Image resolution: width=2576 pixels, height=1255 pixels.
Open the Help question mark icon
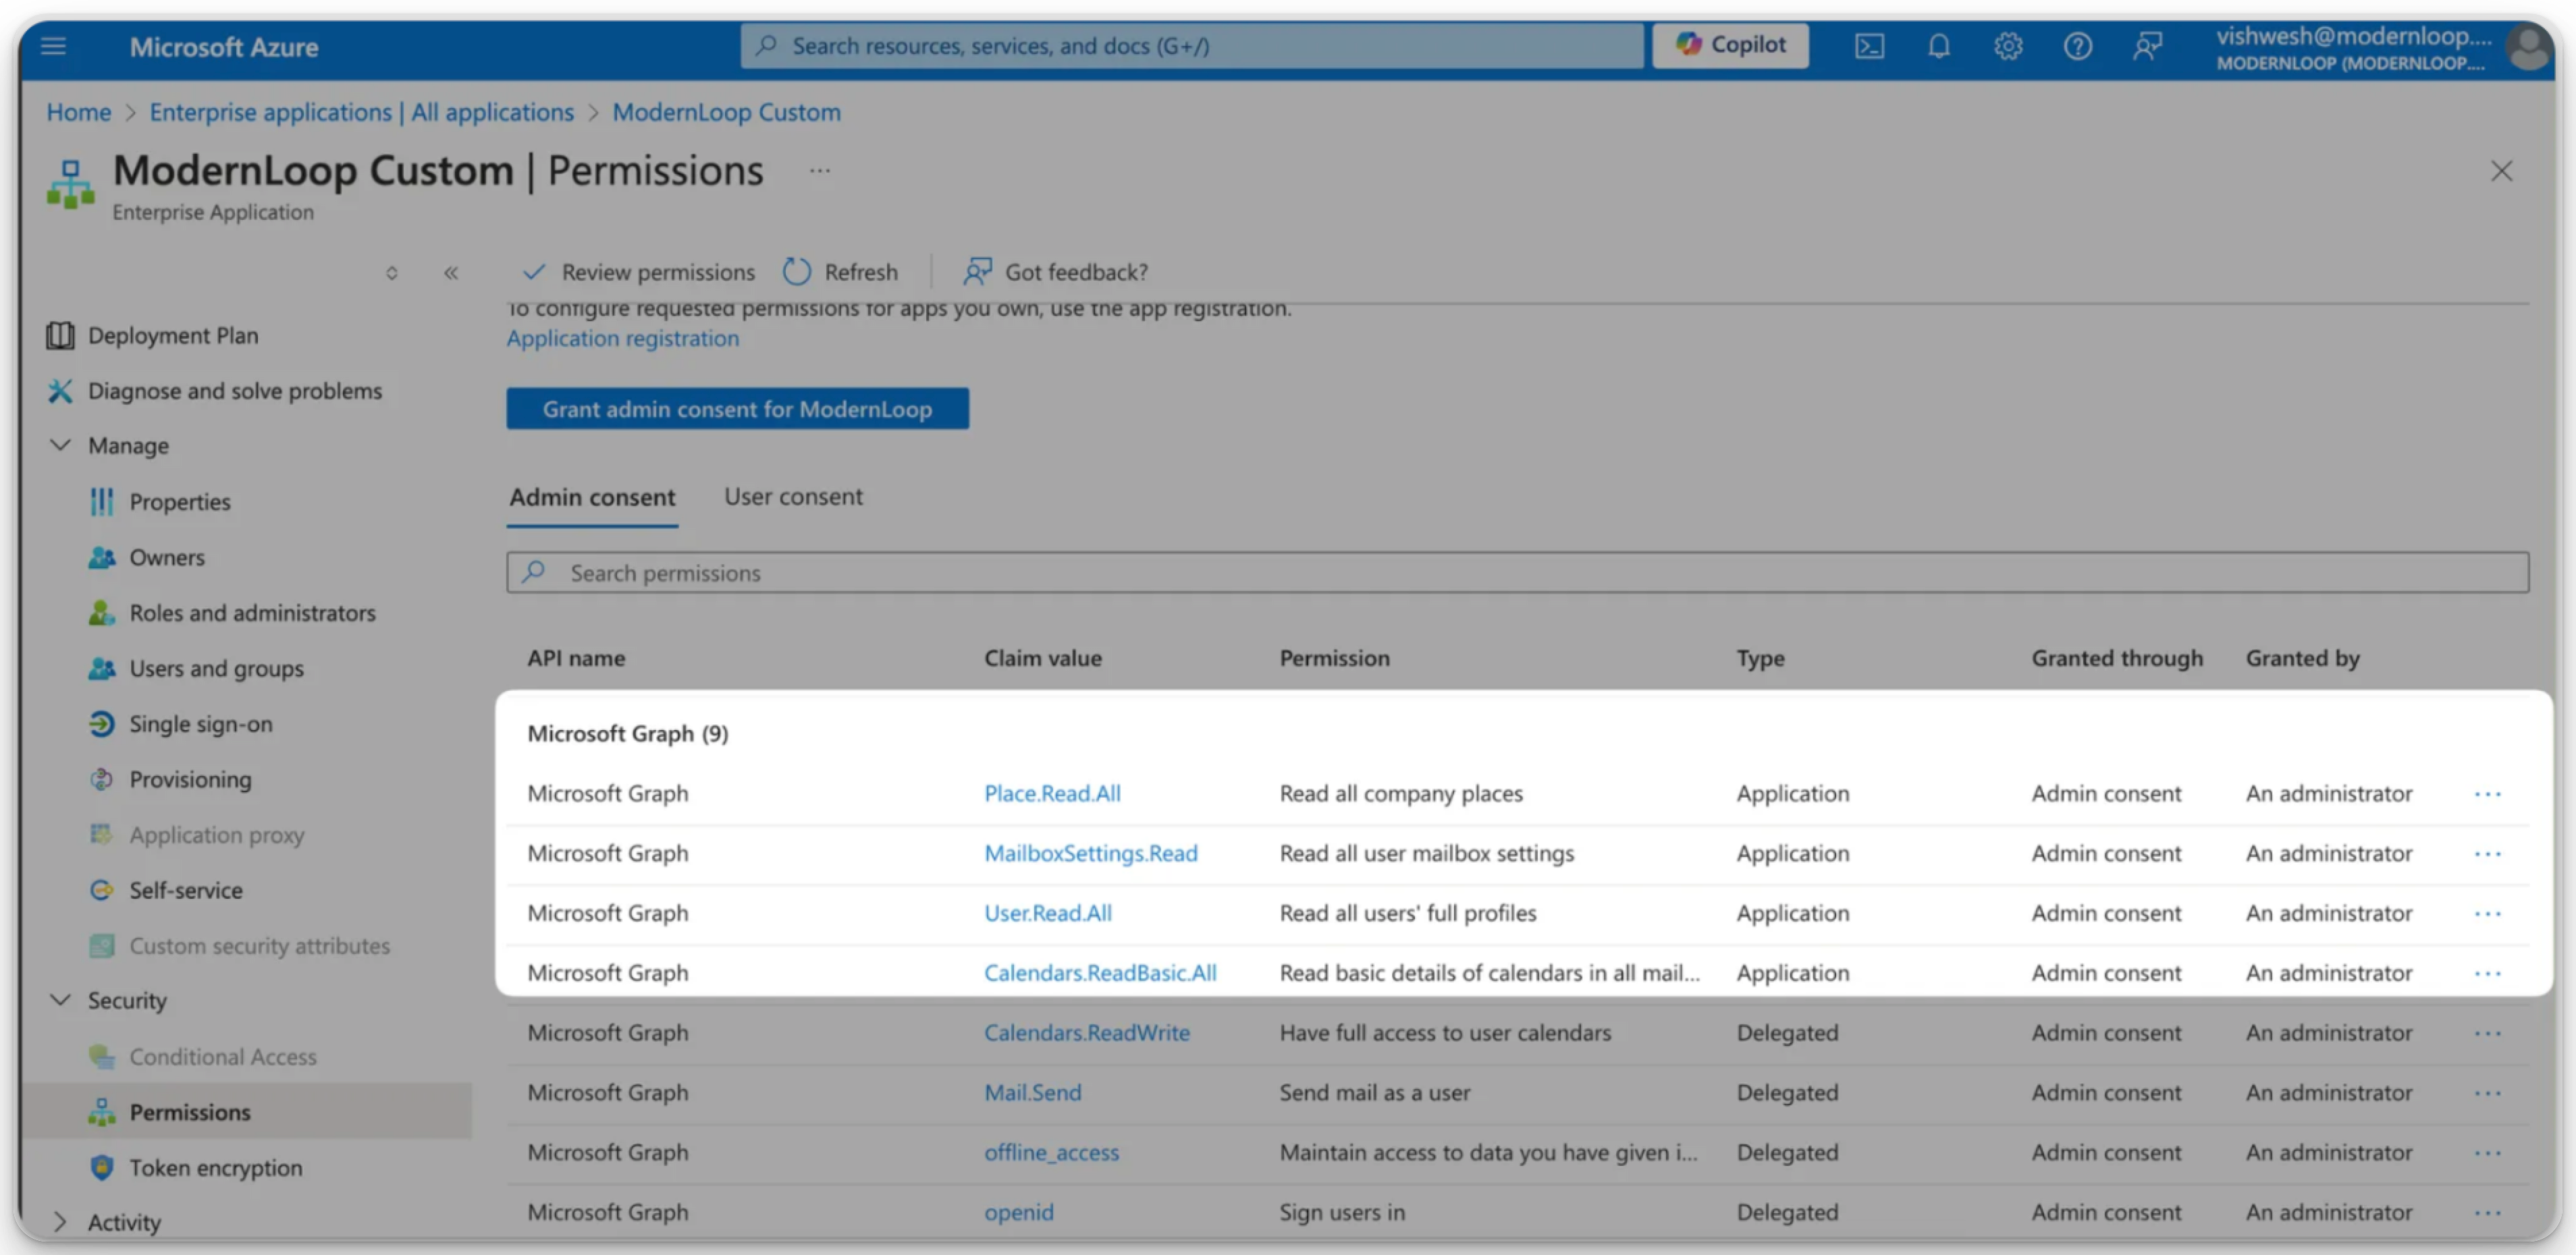(2078, 46)
